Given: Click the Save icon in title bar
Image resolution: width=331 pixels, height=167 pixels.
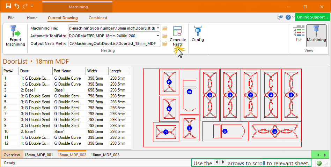Looking at the screenshot, I should [8, 6].
